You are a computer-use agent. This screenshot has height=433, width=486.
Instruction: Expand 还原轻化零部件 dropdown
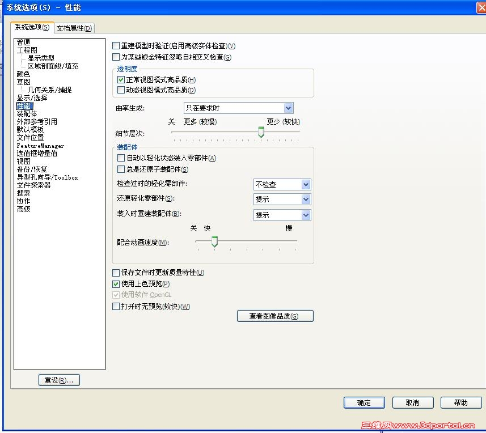pyautogui.click(x=282, y=199)
